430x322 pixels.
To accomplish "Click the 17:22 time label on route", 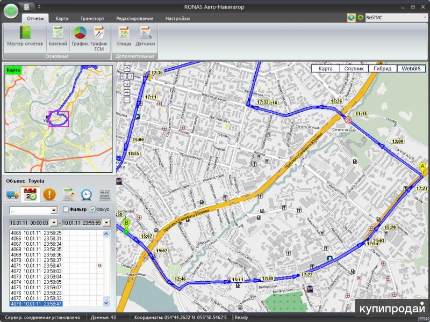I will (x=307, y=275).
